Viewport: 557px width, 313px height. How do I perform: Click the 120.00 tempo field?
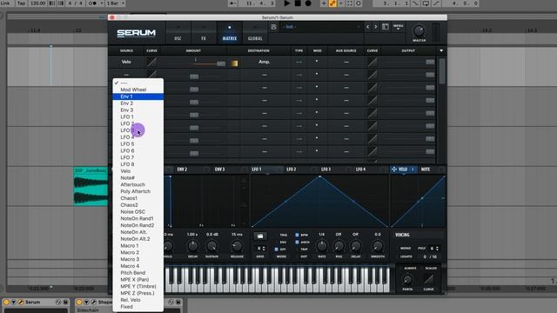tap(37, 3)
